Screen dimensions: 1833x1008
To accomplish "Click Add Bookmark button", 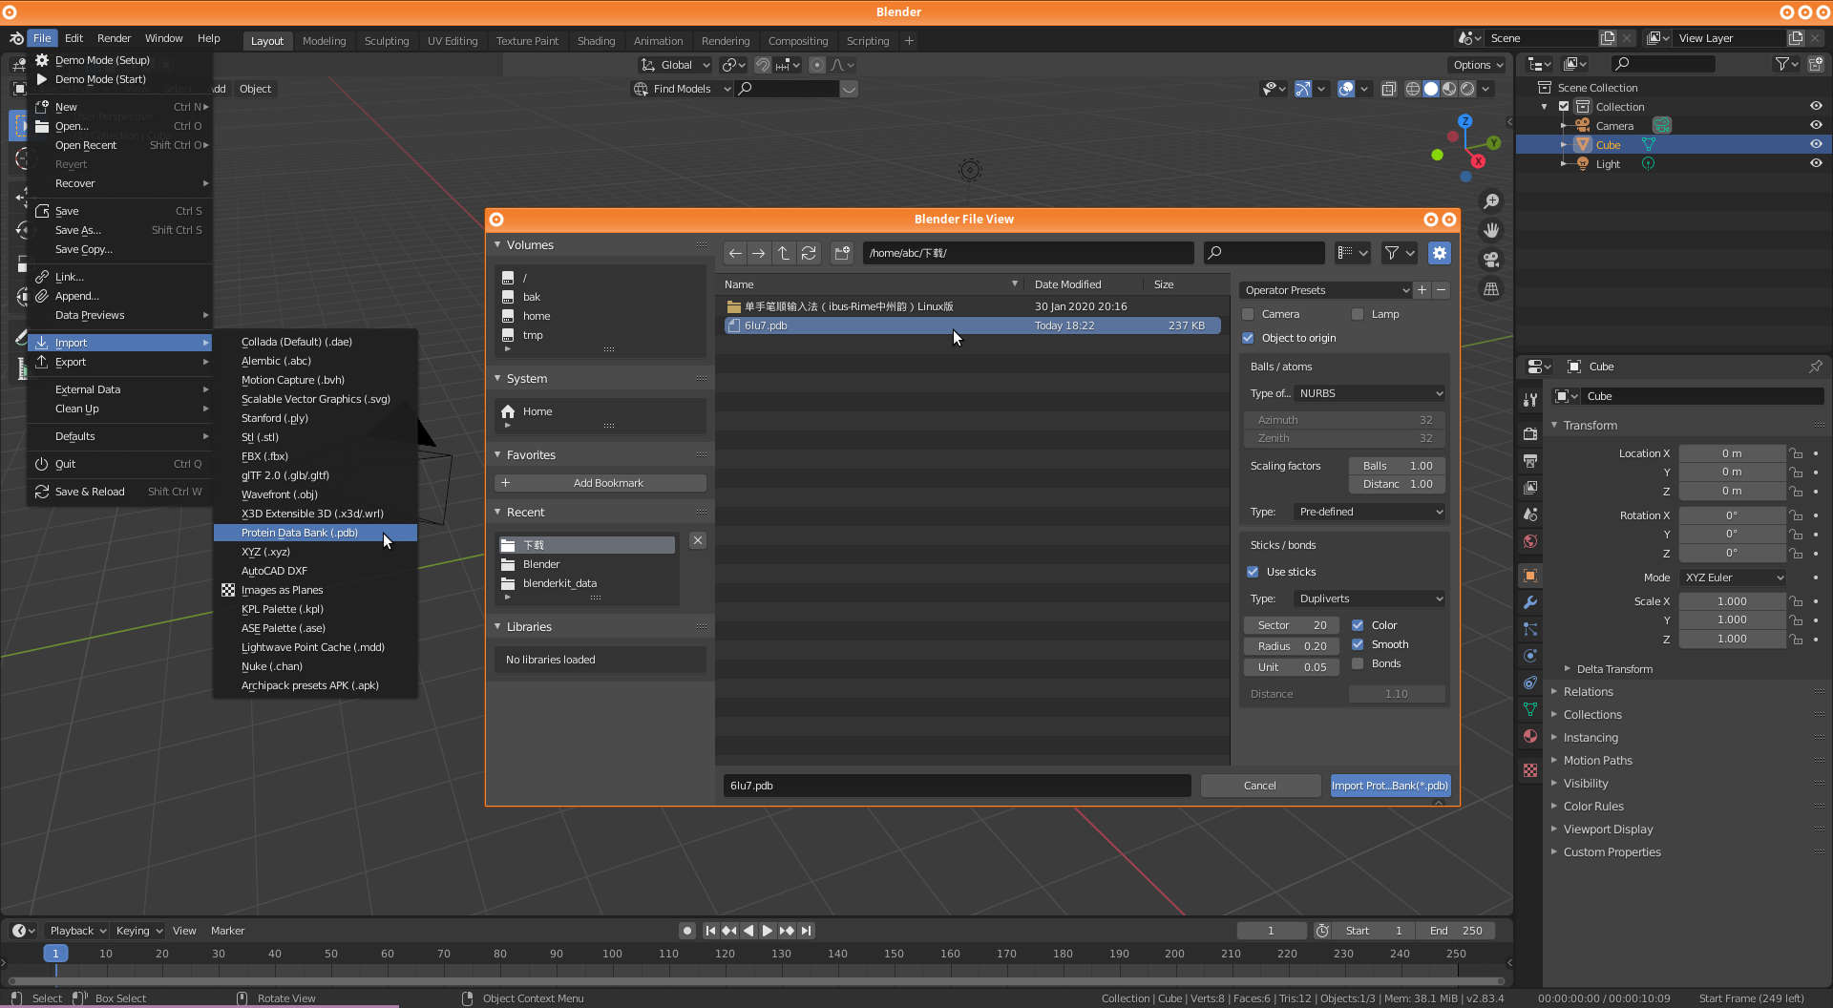I will pyautogui.click(x=600, y=483).
